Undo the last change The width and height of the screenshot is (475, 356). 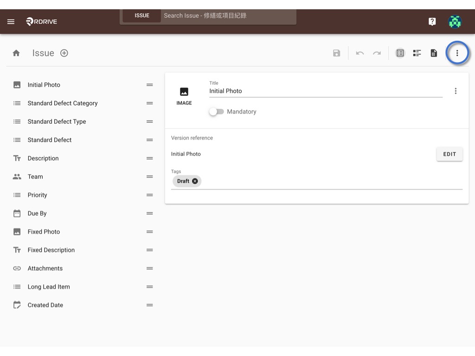(360, 53)
